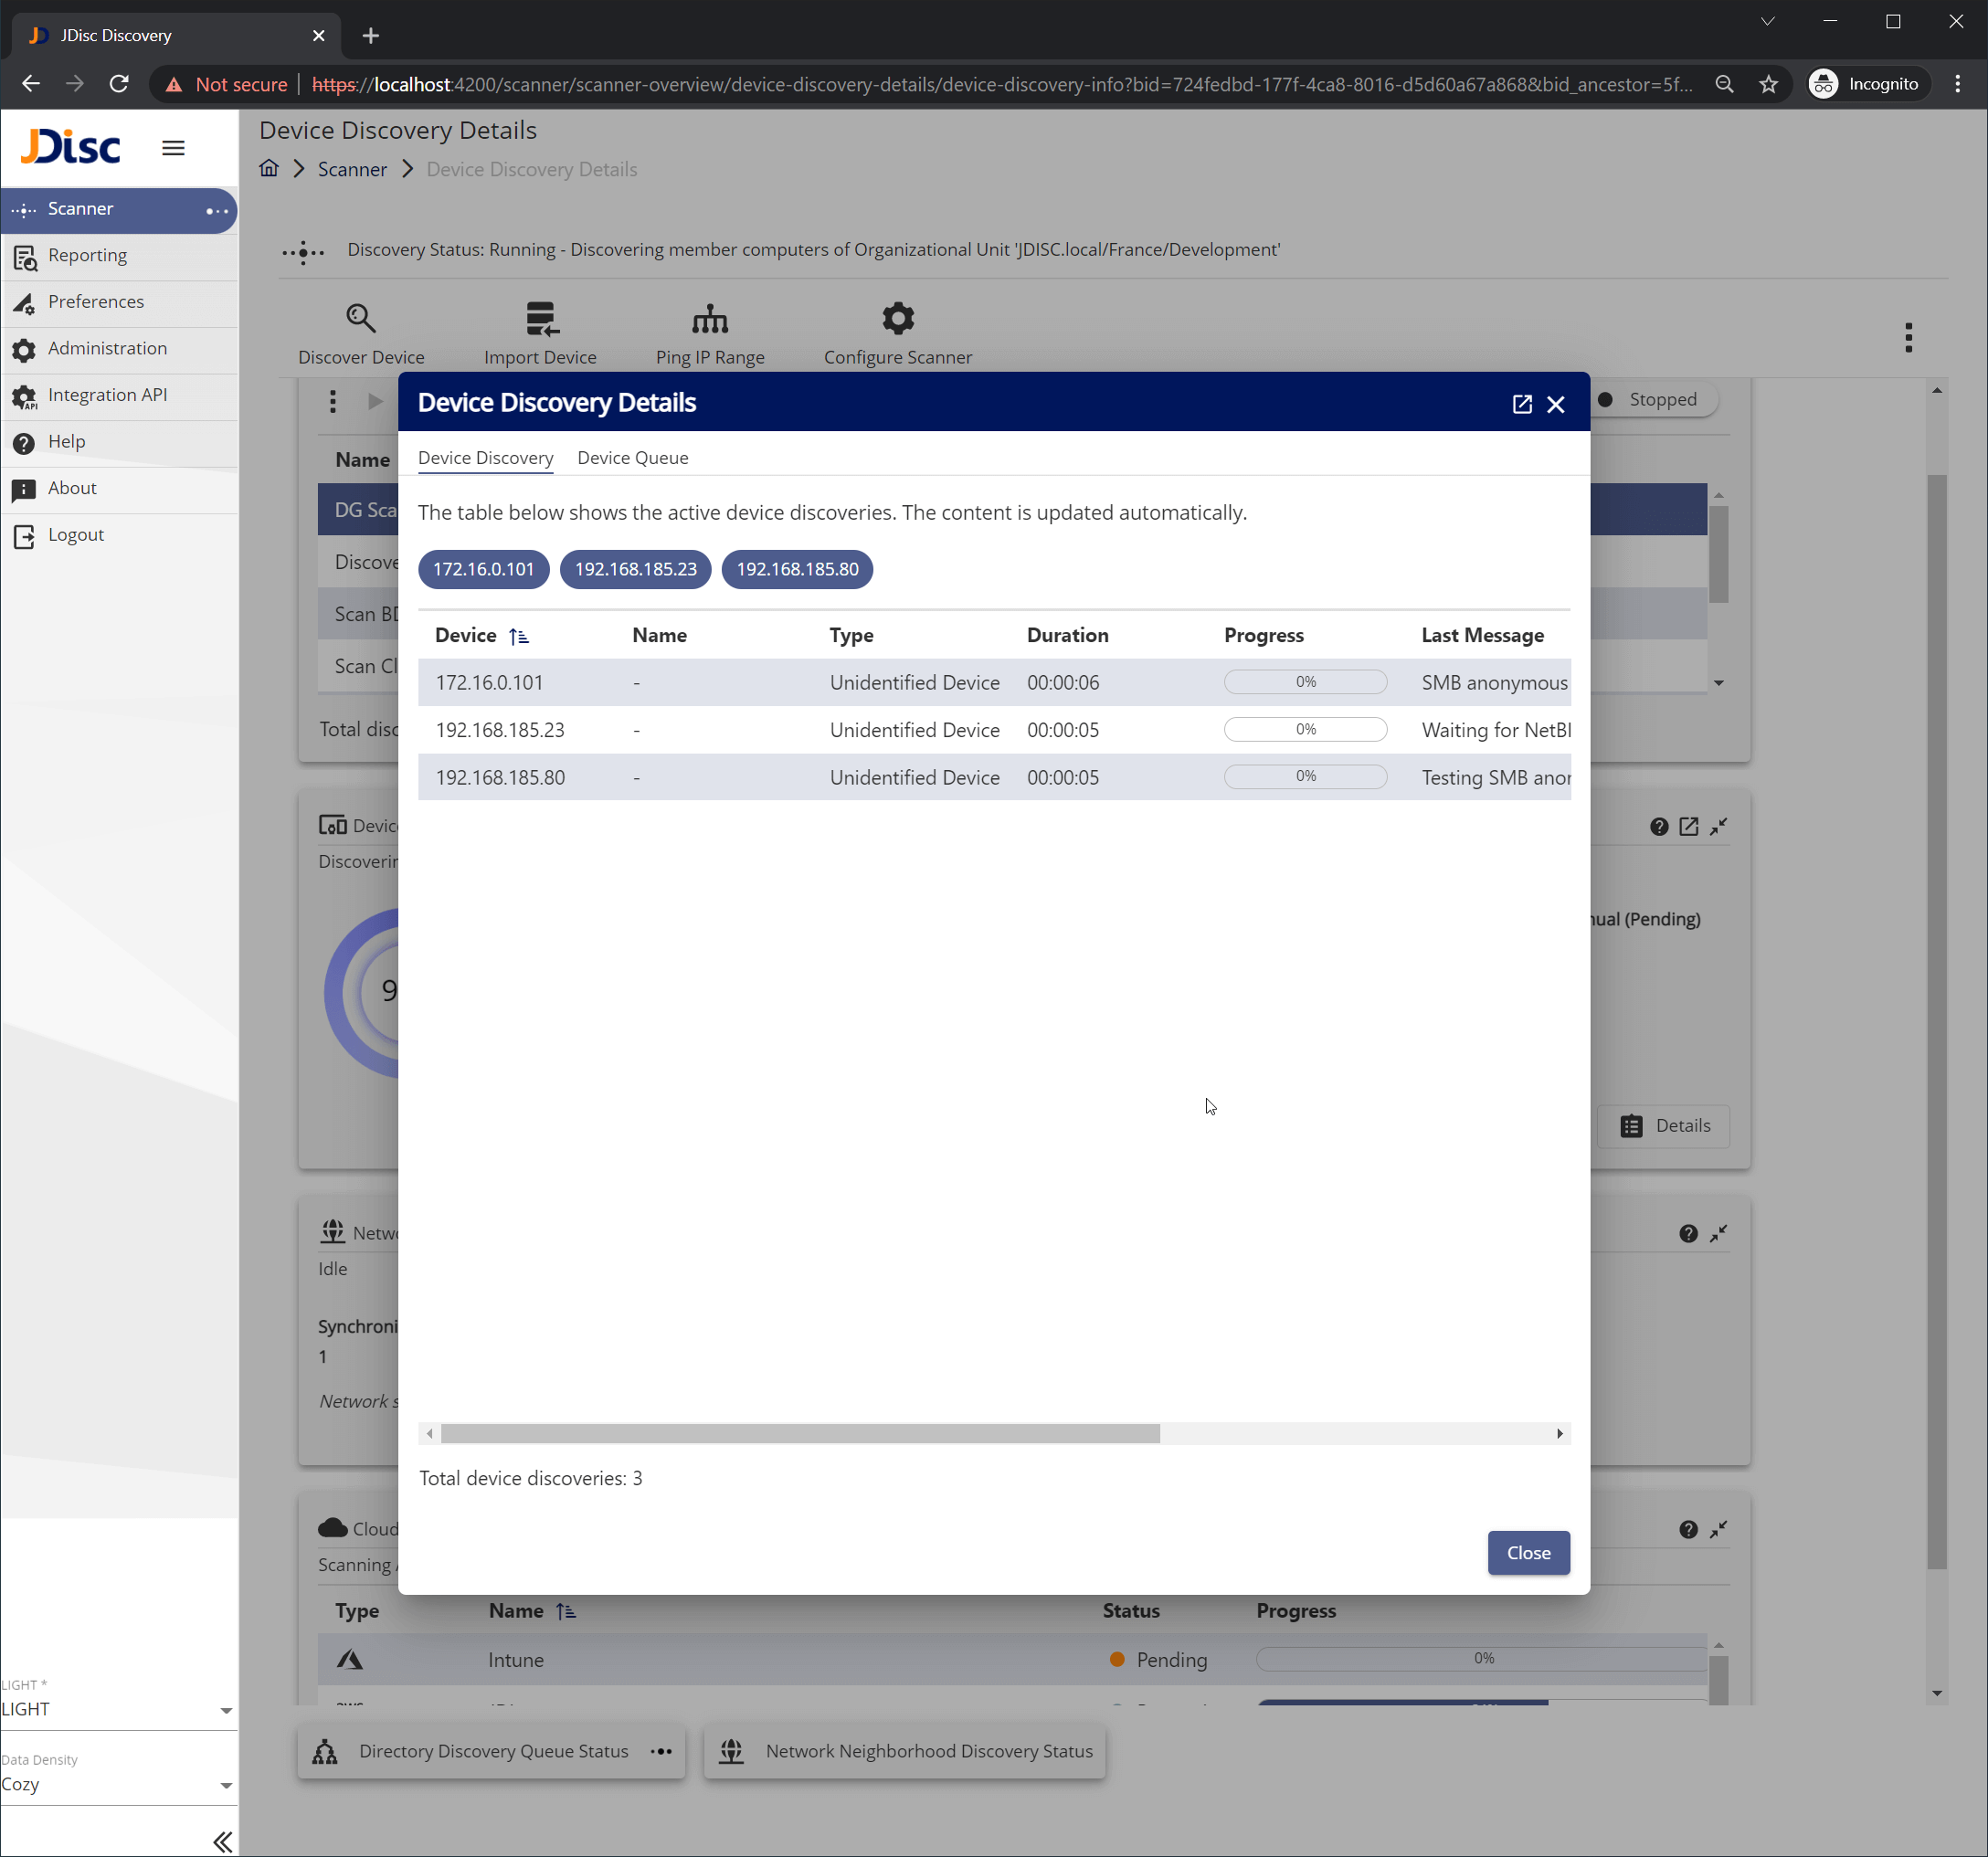Click the home breadcrumb icon
The width and height of the screenshot is (1988, 1857).
tap(268, 168)
